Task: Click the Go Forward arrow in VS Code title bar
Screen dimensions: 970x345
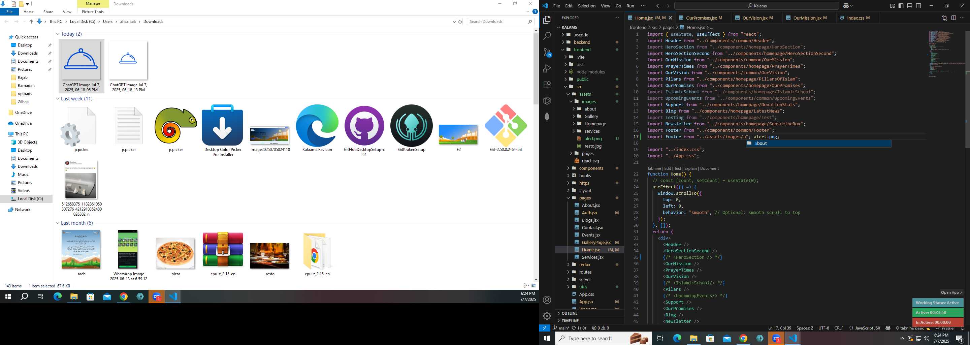Action: pos(667,6)
